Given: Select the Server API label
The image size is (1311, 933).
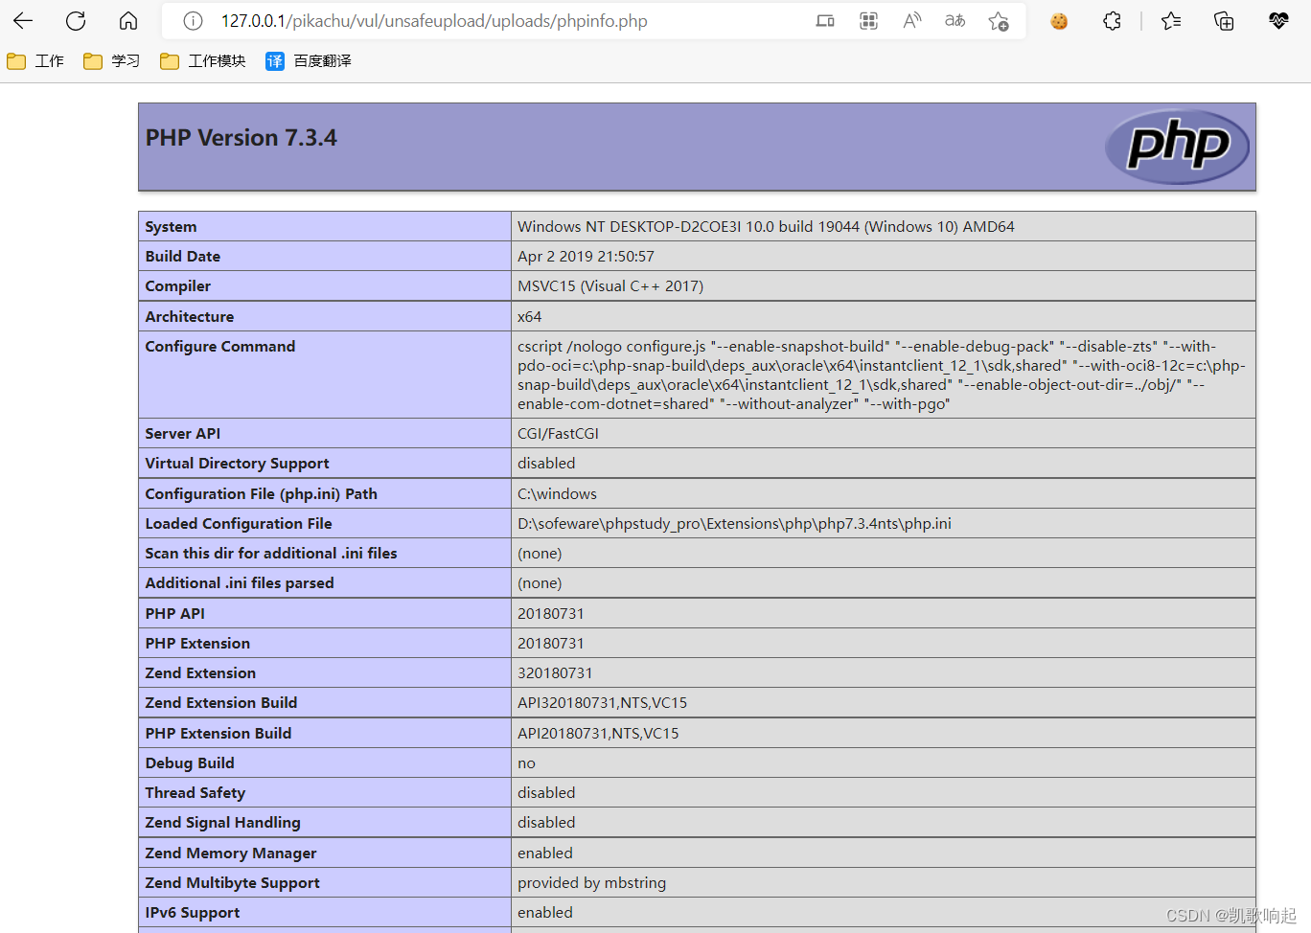Looking at the screenshot, I should (183, 434).
